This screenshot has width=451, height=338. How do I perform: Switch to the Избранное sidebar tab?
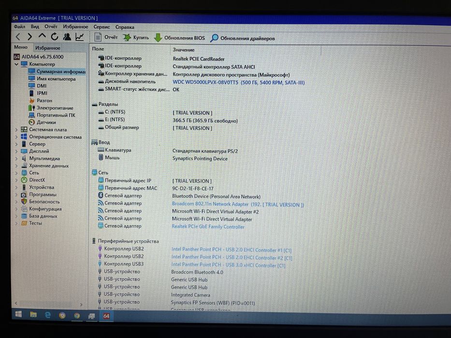[48, 48]
